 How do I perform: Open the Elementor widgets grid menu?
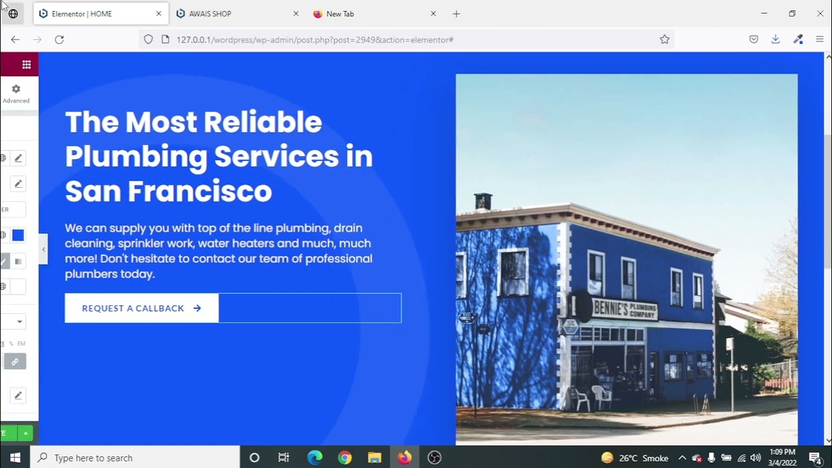point(26,64)
